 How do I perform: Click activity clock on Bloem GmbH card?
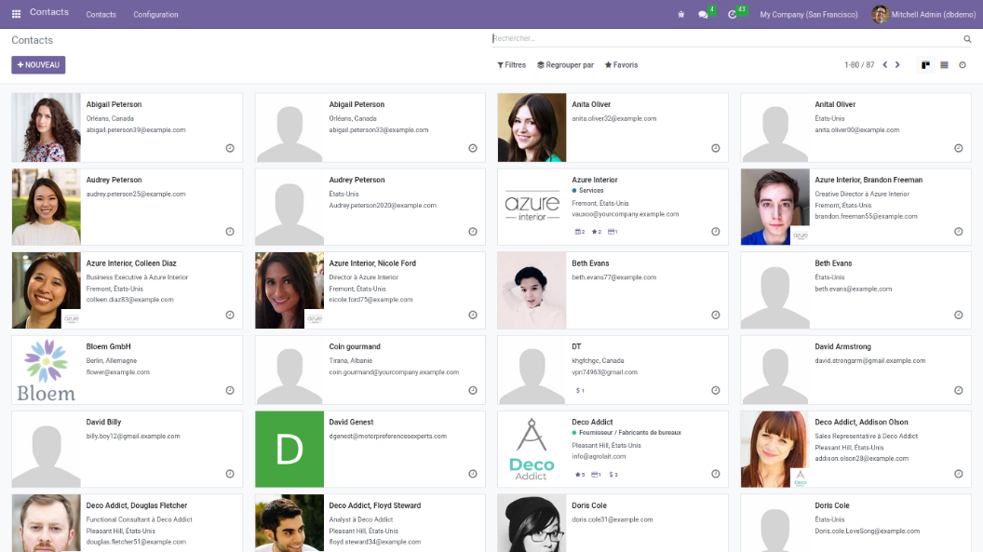coord(230,390)
